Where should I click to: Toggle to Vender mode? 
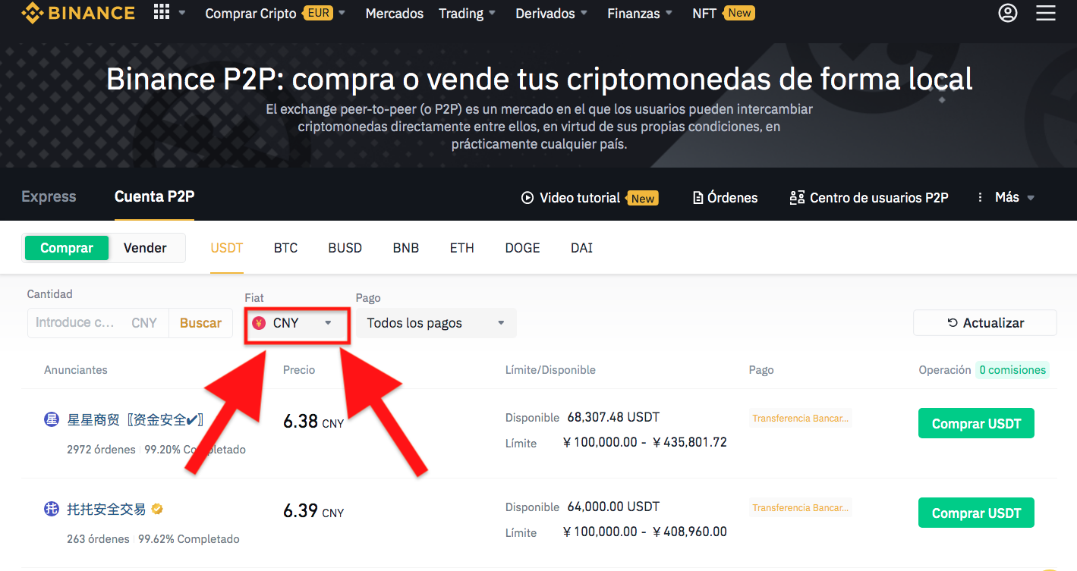145,248
